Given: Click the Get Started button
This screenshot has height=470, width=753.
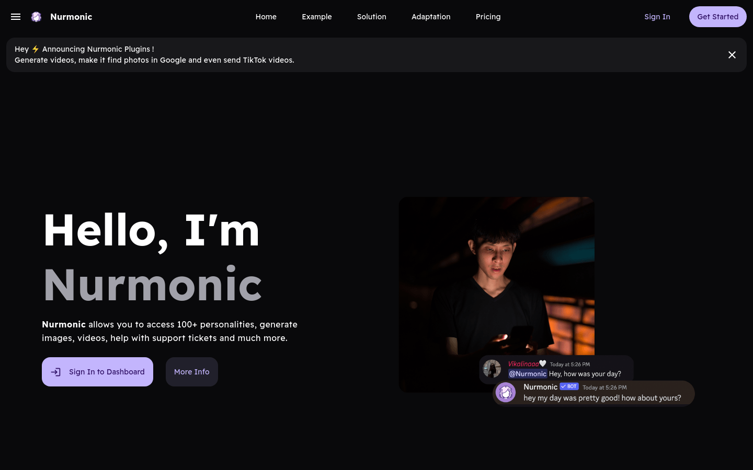Looking at the screenshot, I should tap(717, 17).
